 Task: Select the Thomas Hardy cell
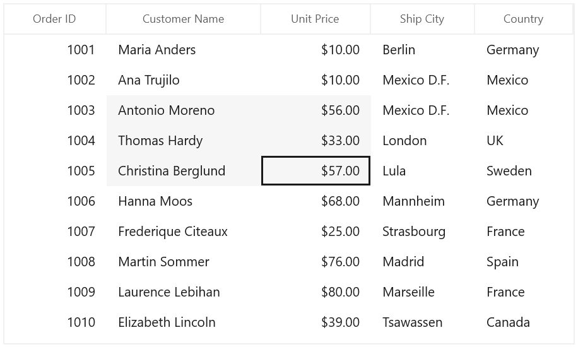184,141
